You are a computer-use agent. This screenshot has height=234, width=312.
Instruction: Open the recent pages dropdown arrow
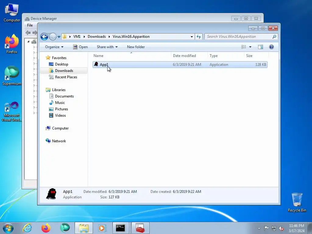click(59, 37)
